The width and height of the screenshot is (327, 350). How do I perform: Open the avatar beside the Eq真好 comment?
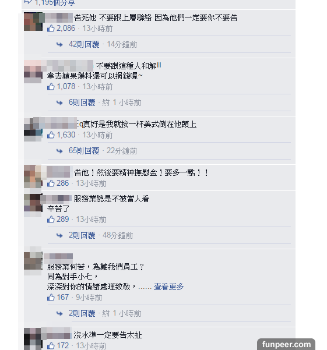point(33,129)
